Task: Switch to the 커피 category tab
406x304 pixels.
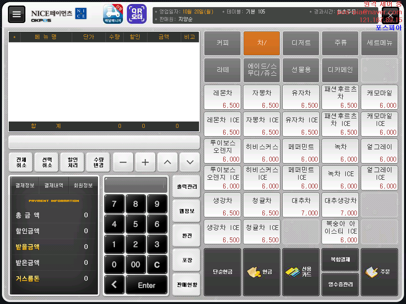Action: coord(222,43)
